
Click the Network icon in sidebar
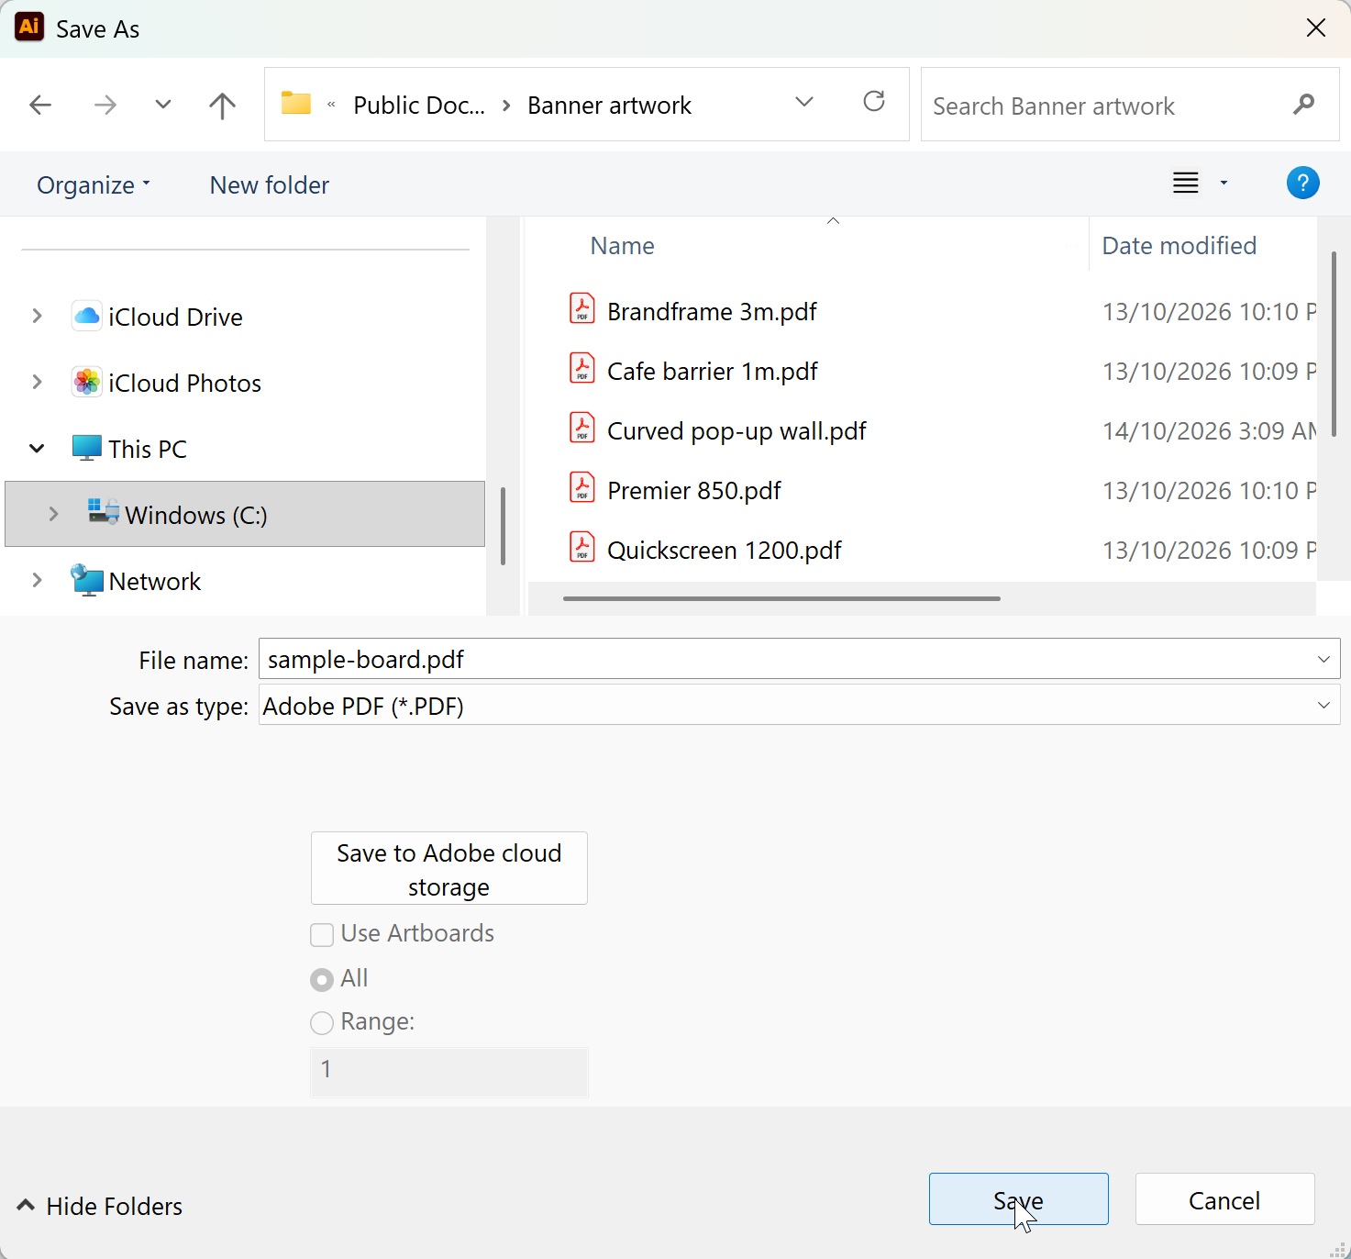(x=87, y=581)
